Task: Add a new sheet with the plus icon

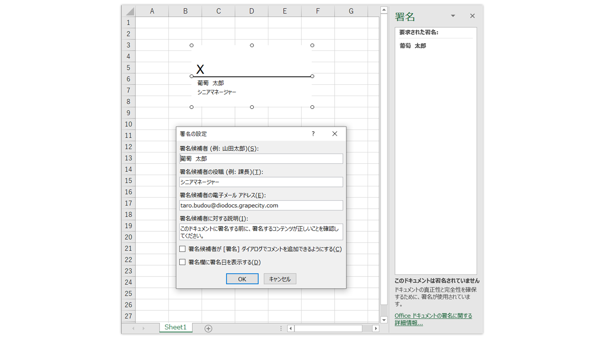Action: [x=208, y=328]
